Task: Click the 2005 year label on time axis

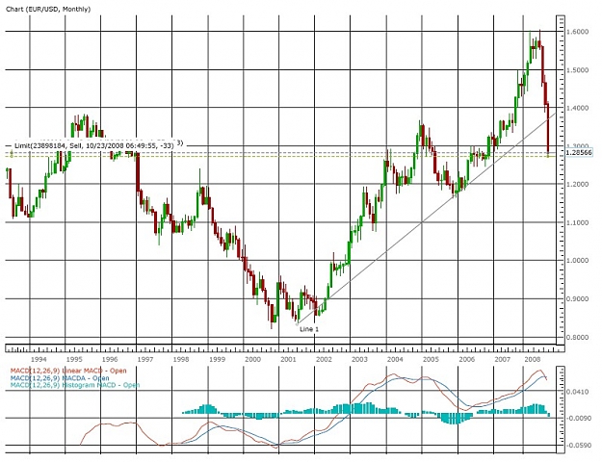Action: [x=431, y=360]
